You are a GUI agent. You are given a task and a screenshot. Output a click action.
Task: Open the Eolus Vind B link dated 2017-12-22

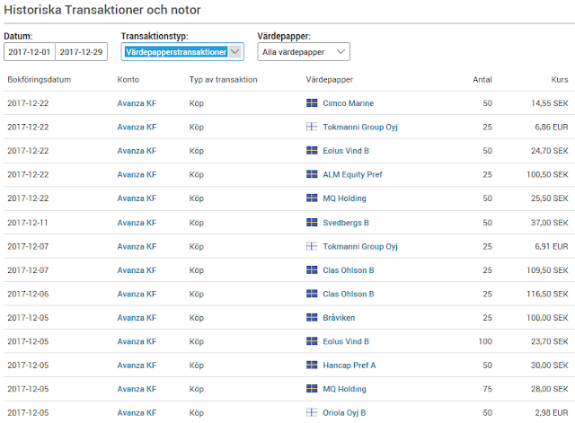click(x=346, y=151)
